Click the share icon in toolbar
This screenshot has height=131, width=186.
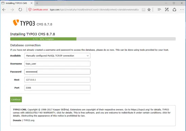coord(175,9)
